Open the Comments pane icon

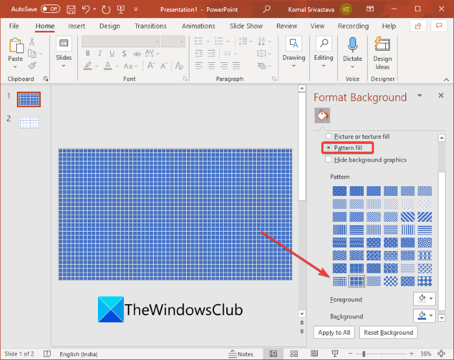pyautogui.click(x=439, y=26)
